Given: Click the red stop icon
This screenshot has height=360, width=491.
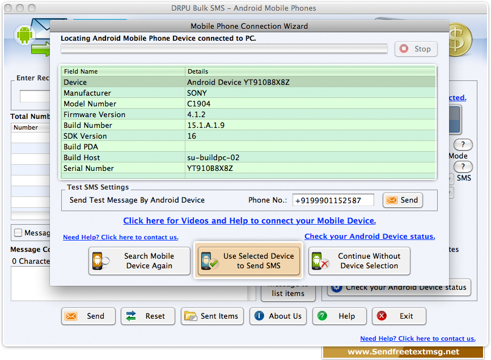Looking at the screenshot, I should (x=404, y=49).
